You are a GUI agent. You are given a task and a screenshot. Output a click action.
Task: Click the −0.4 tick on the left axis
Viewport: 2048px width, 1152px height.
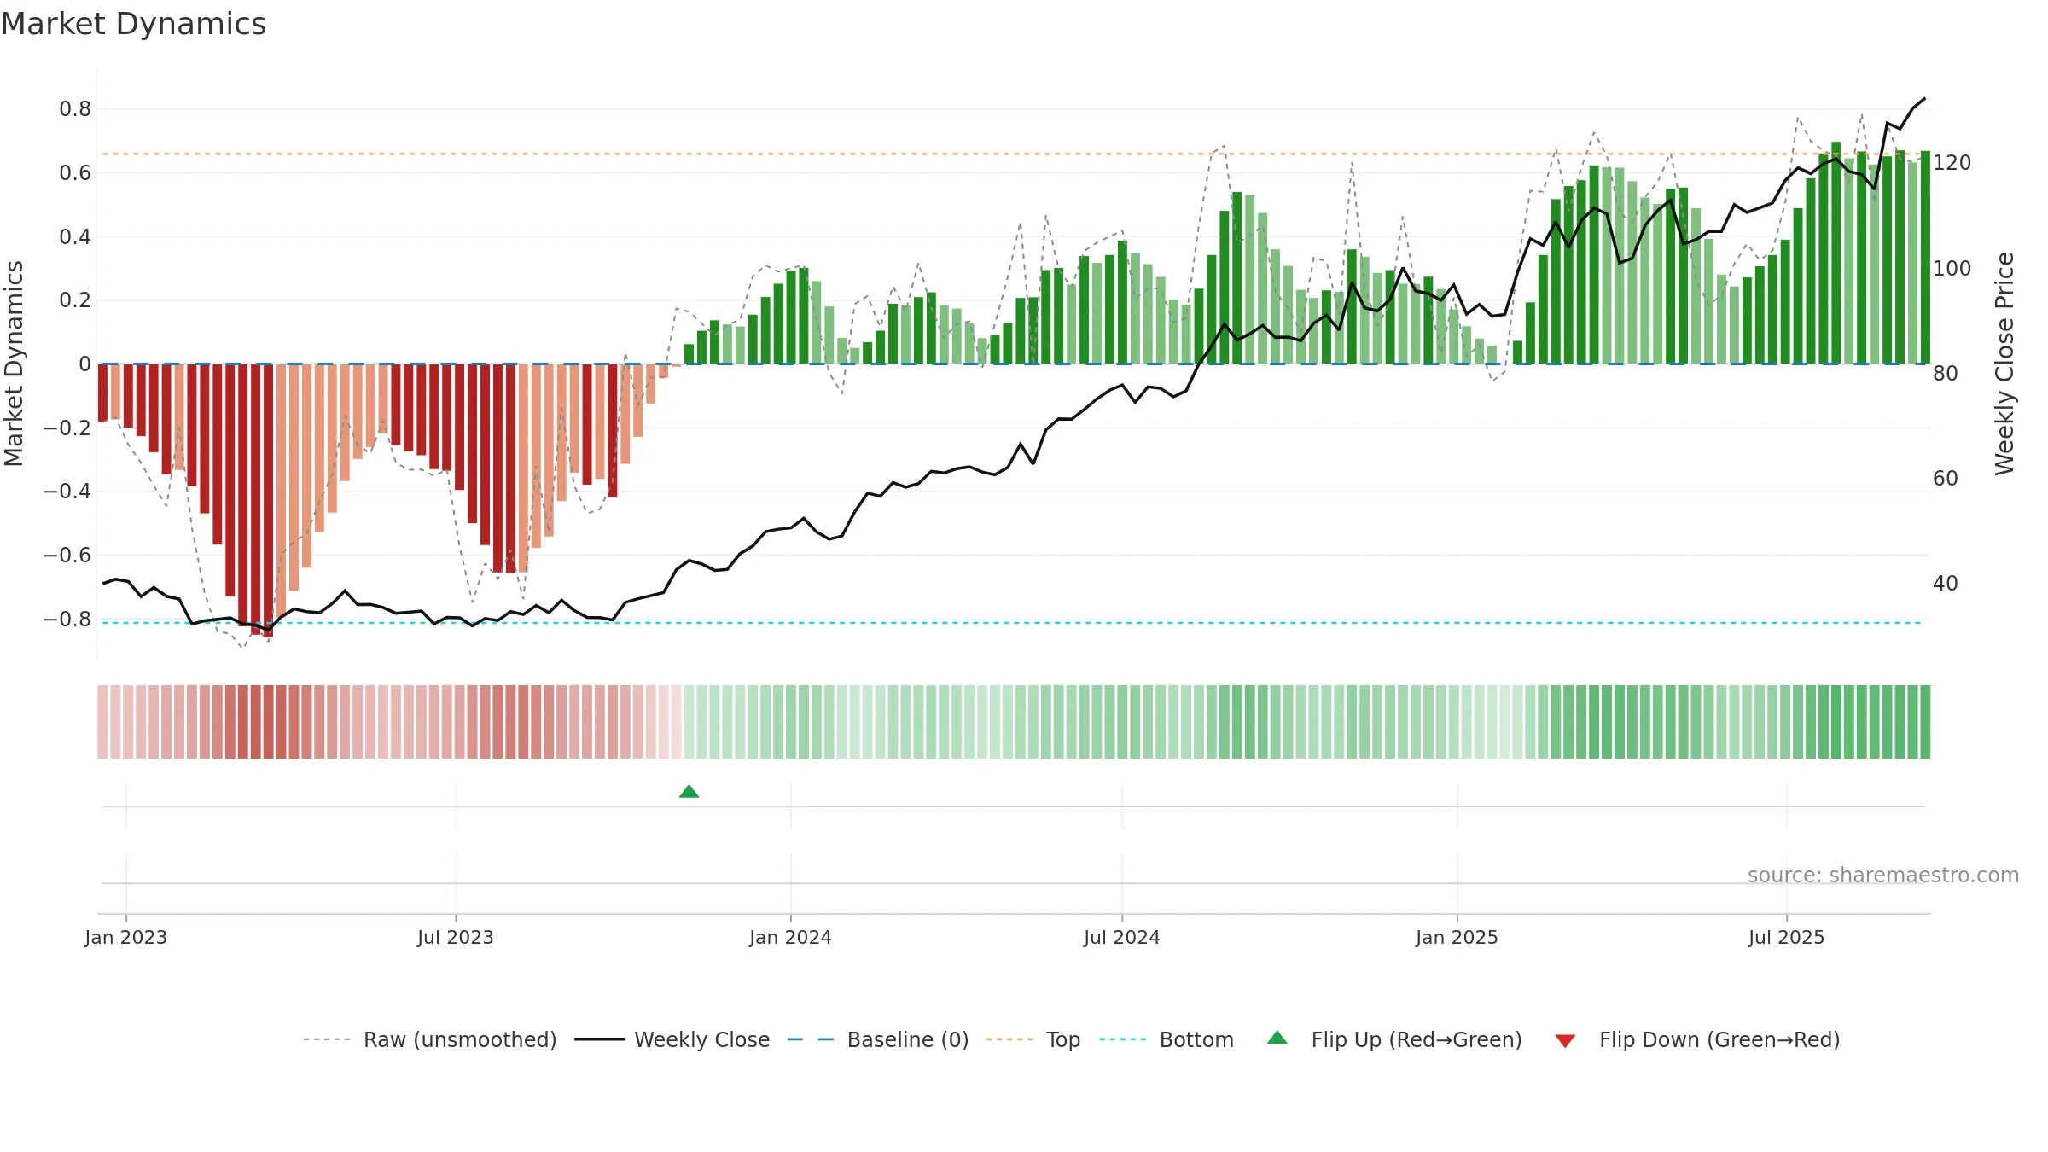67,491
